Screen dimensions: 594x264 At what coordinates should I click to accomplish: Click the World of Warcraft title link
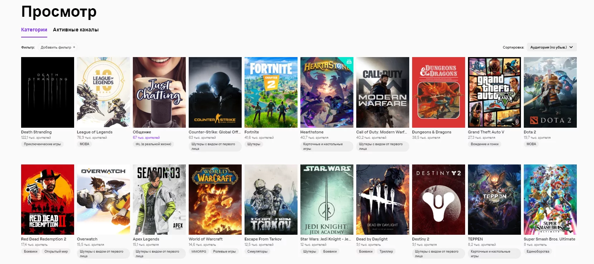pyautogui.click(x=206, y=239)
